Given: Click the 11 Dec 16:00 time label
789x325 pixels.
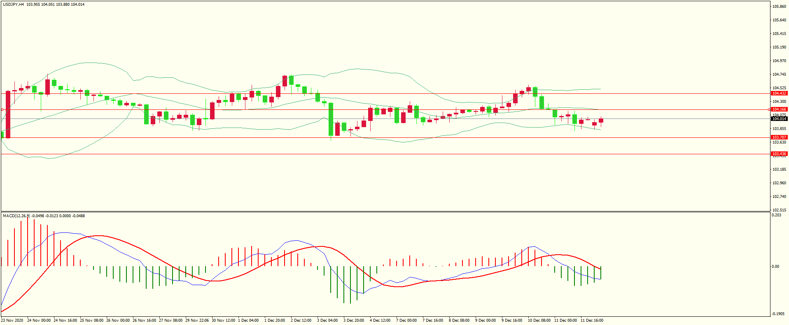Looking at the screenshot, I should (592, 320).
